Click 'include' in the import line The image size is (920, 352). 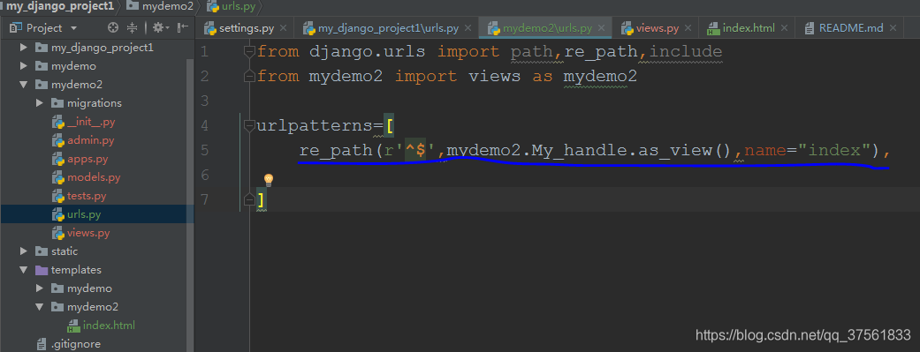(686, 52)
